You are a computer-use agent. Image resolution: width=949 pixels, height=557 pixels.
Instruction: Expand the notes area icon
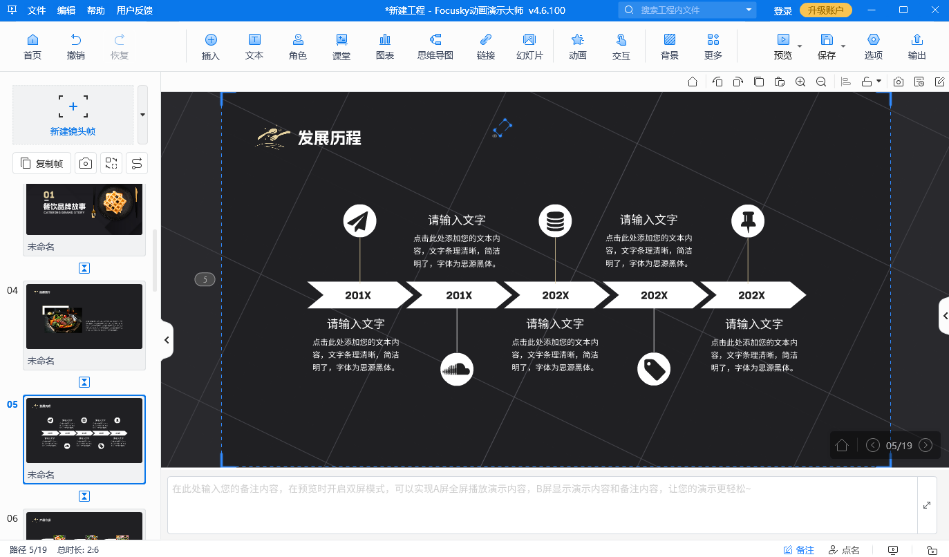[927, 505]
